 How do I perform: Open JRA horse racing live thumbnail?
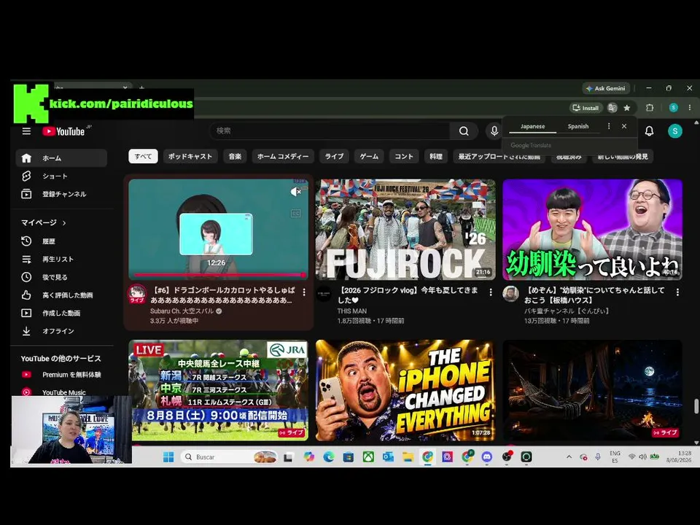[x=218, y=390]
